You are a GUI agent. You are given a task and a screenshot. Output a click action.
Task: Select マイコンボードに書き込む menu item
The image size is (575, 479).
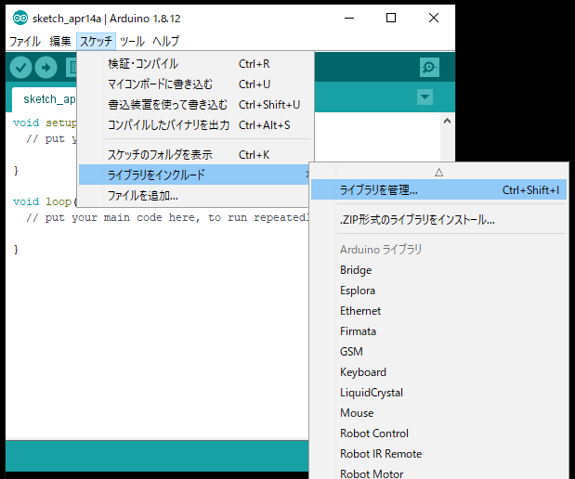click(195, 84)
